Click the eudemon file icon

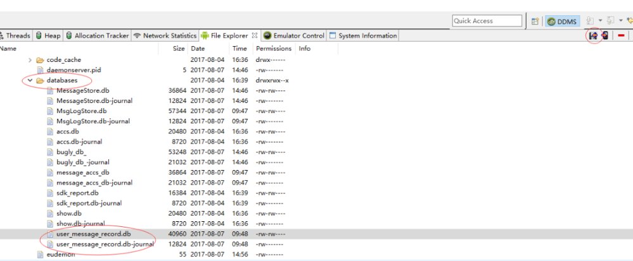click(x=40, y=255)
